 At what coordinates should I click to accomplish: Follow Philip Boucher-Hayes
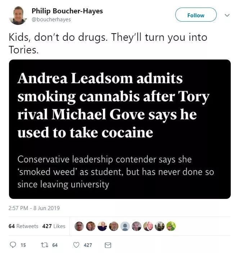[196, 15]
